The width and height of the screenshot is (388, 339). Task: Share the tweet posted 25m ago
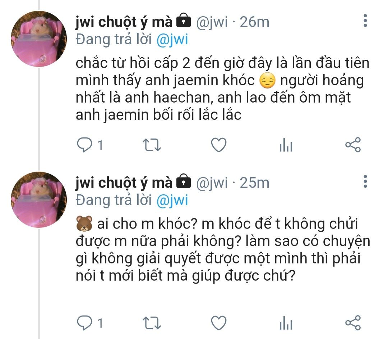coord(353,323)
